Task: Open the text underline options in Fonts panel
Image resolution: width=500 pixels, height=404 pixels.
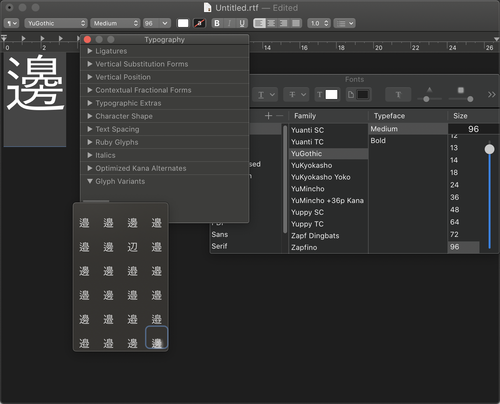Action: pyautogui.click(x=265, y=94)
